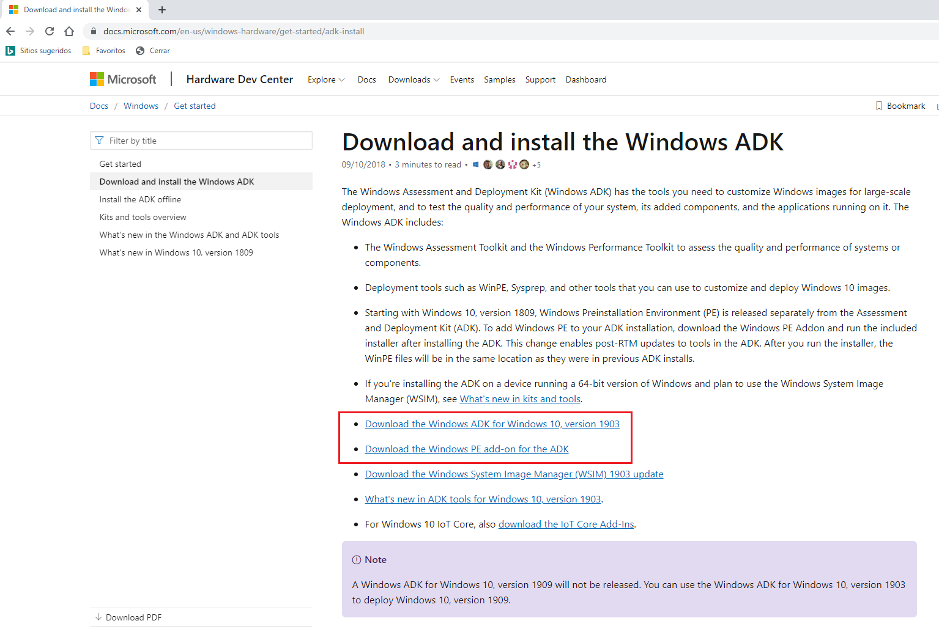Open the Support page

pyautogui.click(x=540, y=79)
